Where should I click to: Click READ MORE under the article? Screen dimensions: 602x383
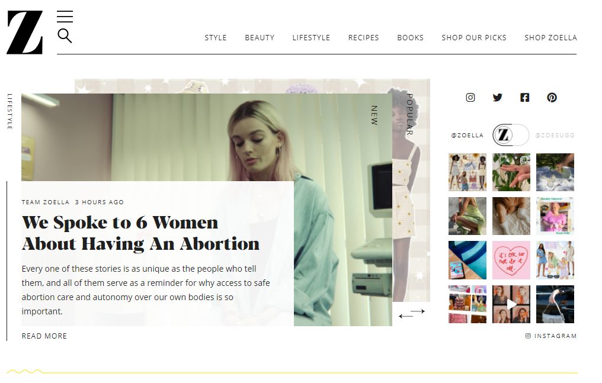point(44,336)
